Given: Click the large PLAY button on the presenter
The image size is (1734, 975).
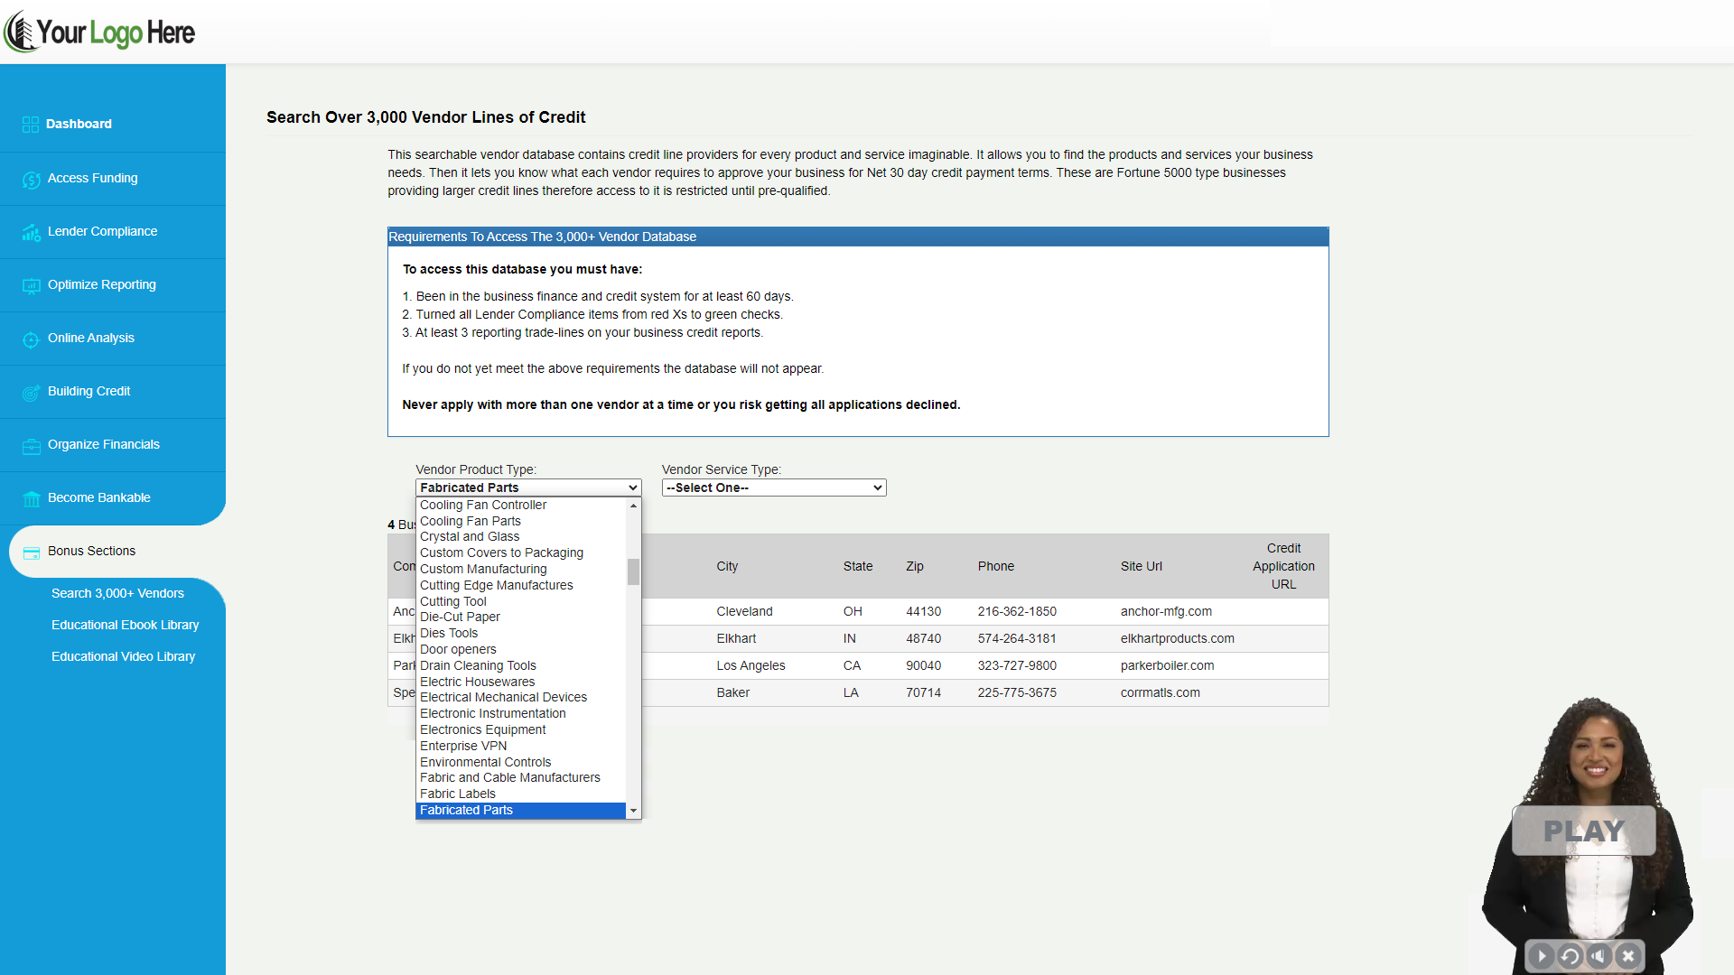Looking at the screenshot, I should [x=1583, y=831].
